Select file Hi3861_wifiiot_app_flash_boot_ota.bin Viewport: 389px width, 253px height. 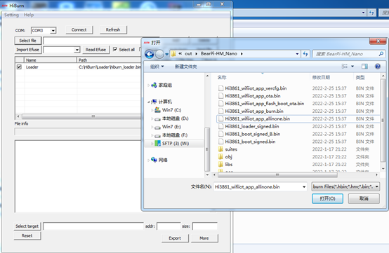261,104
